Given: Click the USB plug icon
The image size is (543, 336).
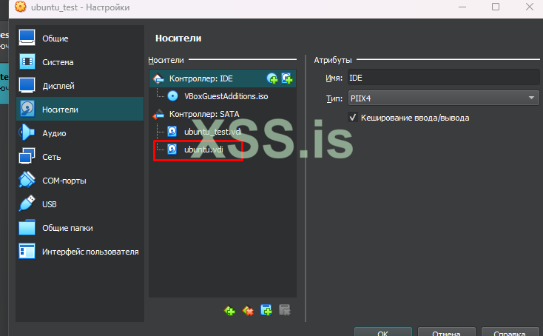Looking at the screenshot, I should pyautogui.click(x=27, y=204).
